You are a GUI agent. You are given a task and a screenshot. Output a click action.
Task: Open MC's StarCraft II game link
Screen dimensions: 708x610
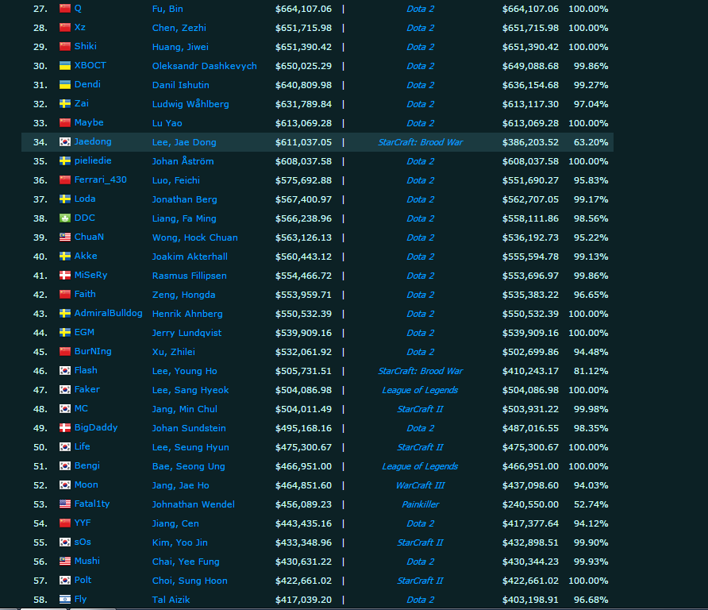pos(421,409)
